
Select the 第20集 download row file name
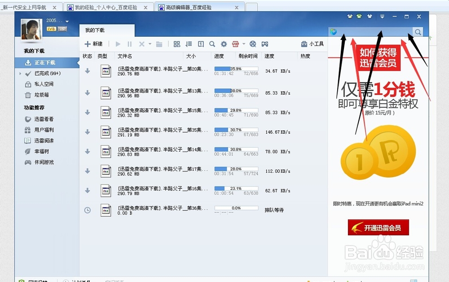[x=163, y=69]
